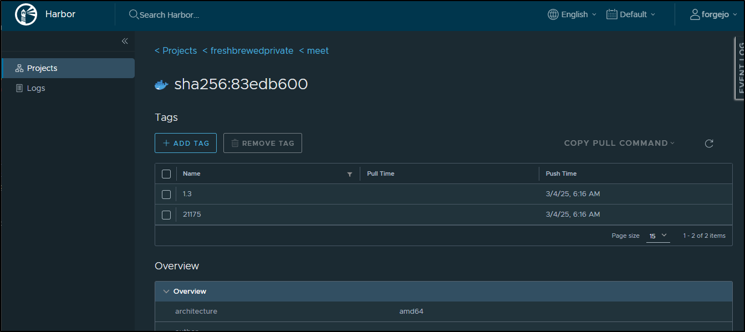Click tag name 21175
Screen dimensions: 745x332
192,214
